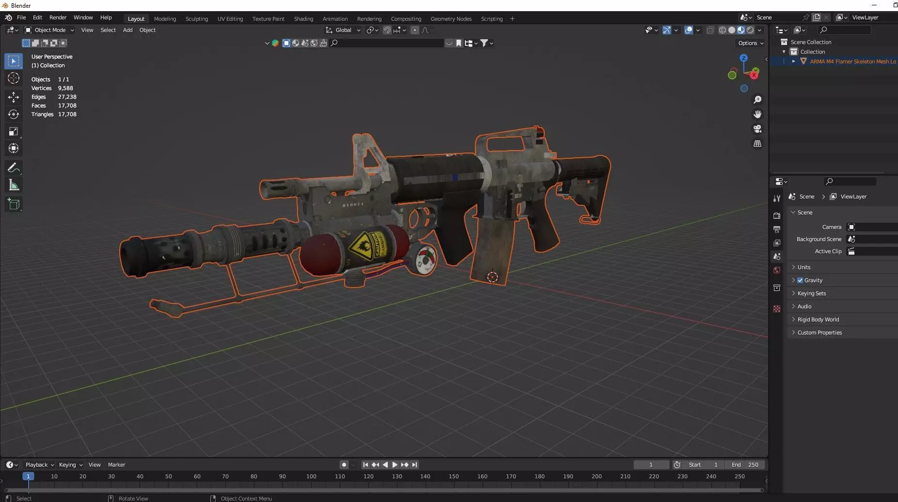Switch to Material Preview shading
This screenshot has width=898, height=502.
741,30
